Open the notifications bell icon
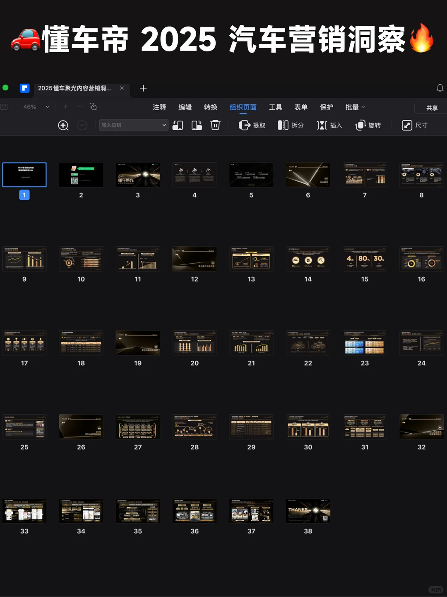The height and width of the screenshot is (597, 447). [440, 88]
